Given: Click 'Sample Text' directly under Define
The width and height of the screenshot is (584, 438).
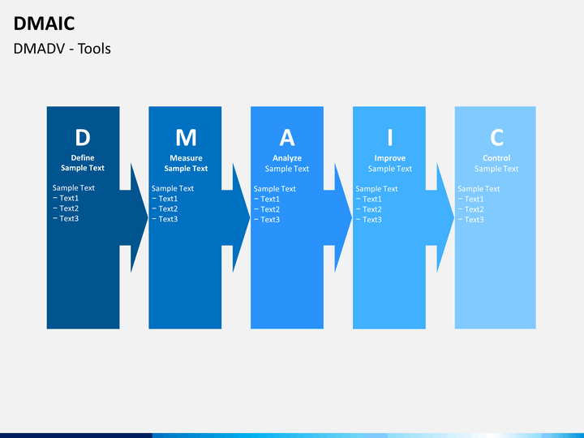Looking at the screenshot, I should [x=83, y=168].
